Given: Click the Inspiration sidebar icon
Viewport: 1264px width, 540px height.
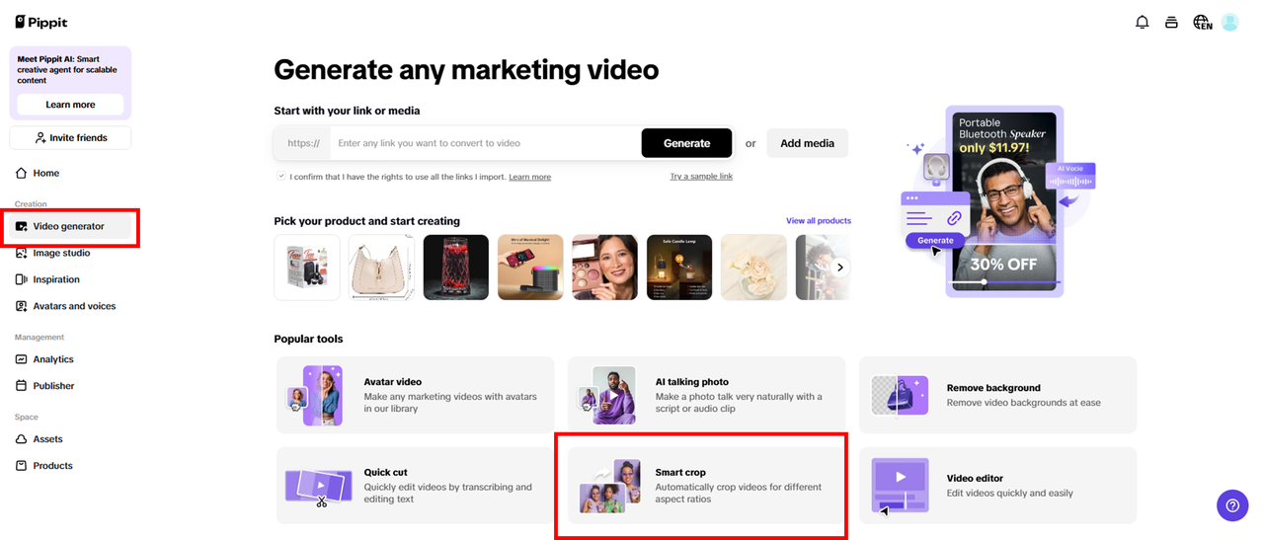Looking at the screenshot, I should coord(22,279).
